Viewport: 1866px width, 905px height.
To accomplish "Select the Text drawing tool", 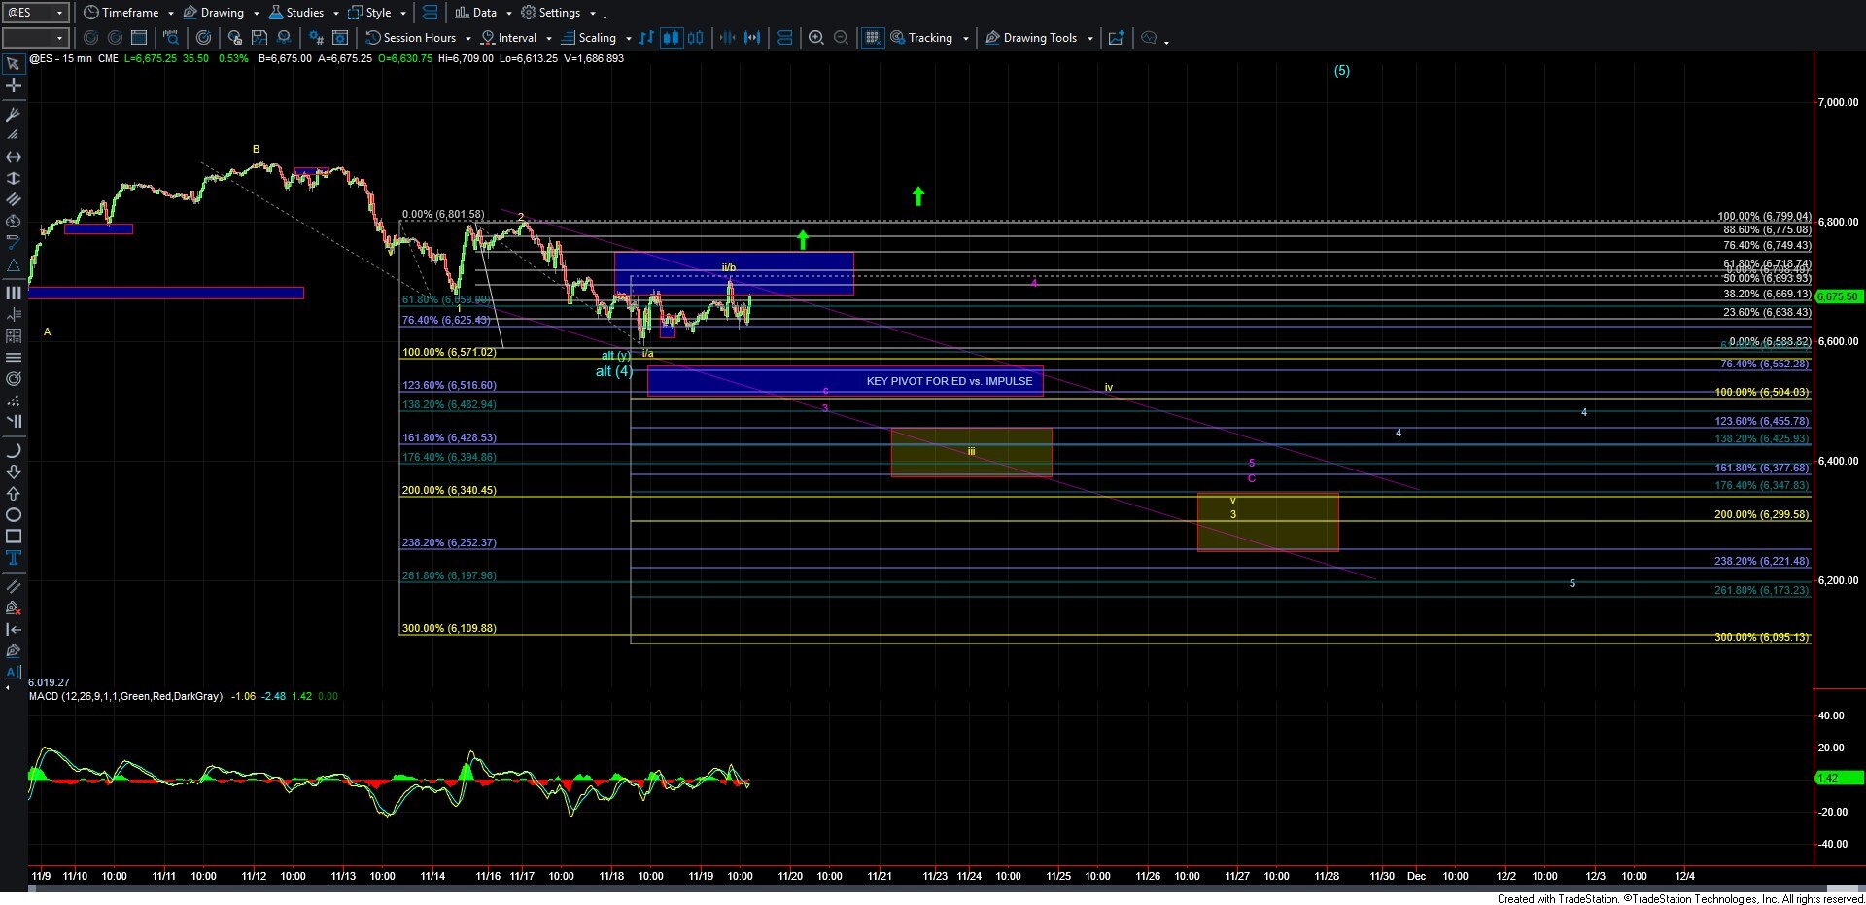I will pyautogui.click(x=14, y=558).
